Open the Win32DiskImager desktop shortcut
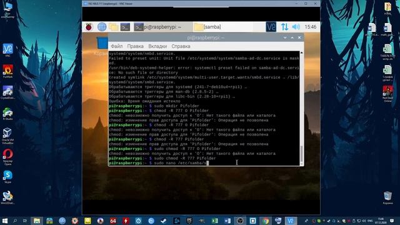Viewport: 400px width, 225px height. coord(7,197)
